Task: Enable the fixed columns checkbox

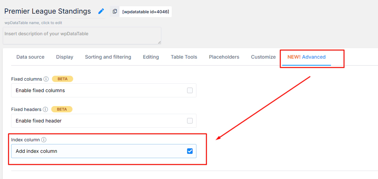Action: pyautogui.click(x=190, y=90)
